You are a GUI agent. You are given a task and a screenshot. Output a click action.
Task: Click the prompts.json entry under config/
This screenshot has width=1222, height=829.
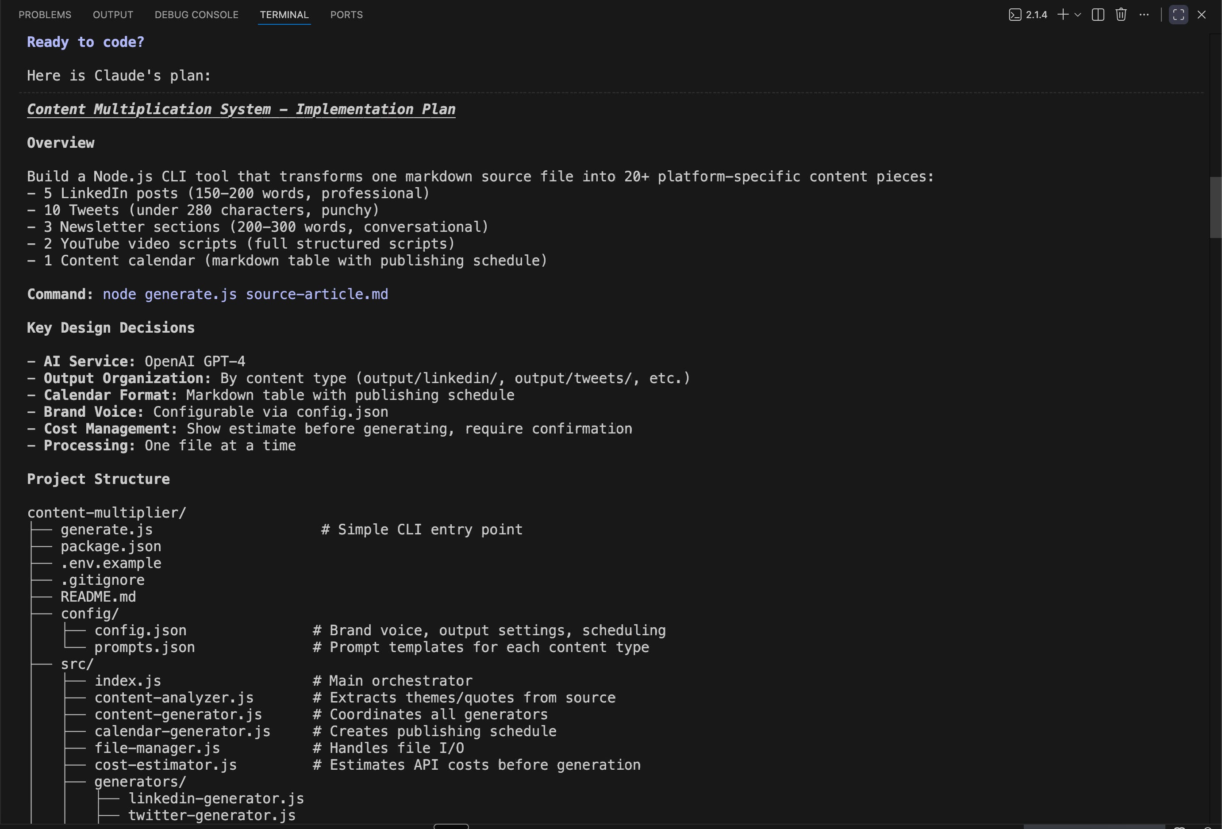pyautogui.click(x=144, y=648)
